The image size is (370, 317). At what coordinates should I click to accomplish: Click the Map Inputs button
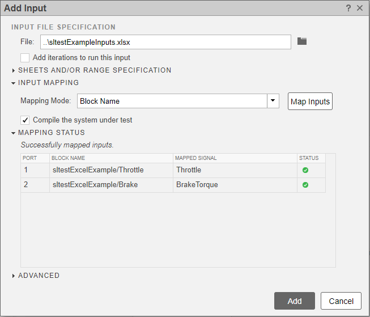[x=310, y=102]
